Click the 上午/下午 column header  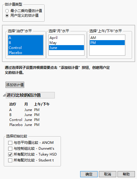(x=42, y=104)
